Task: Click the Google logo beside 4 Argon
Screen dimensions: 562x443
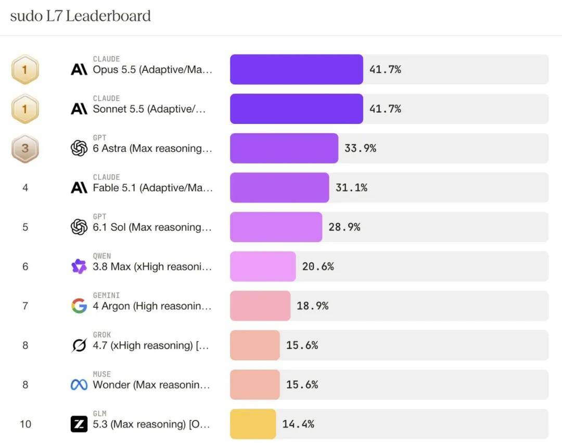Action: click(x=79, y=306)
